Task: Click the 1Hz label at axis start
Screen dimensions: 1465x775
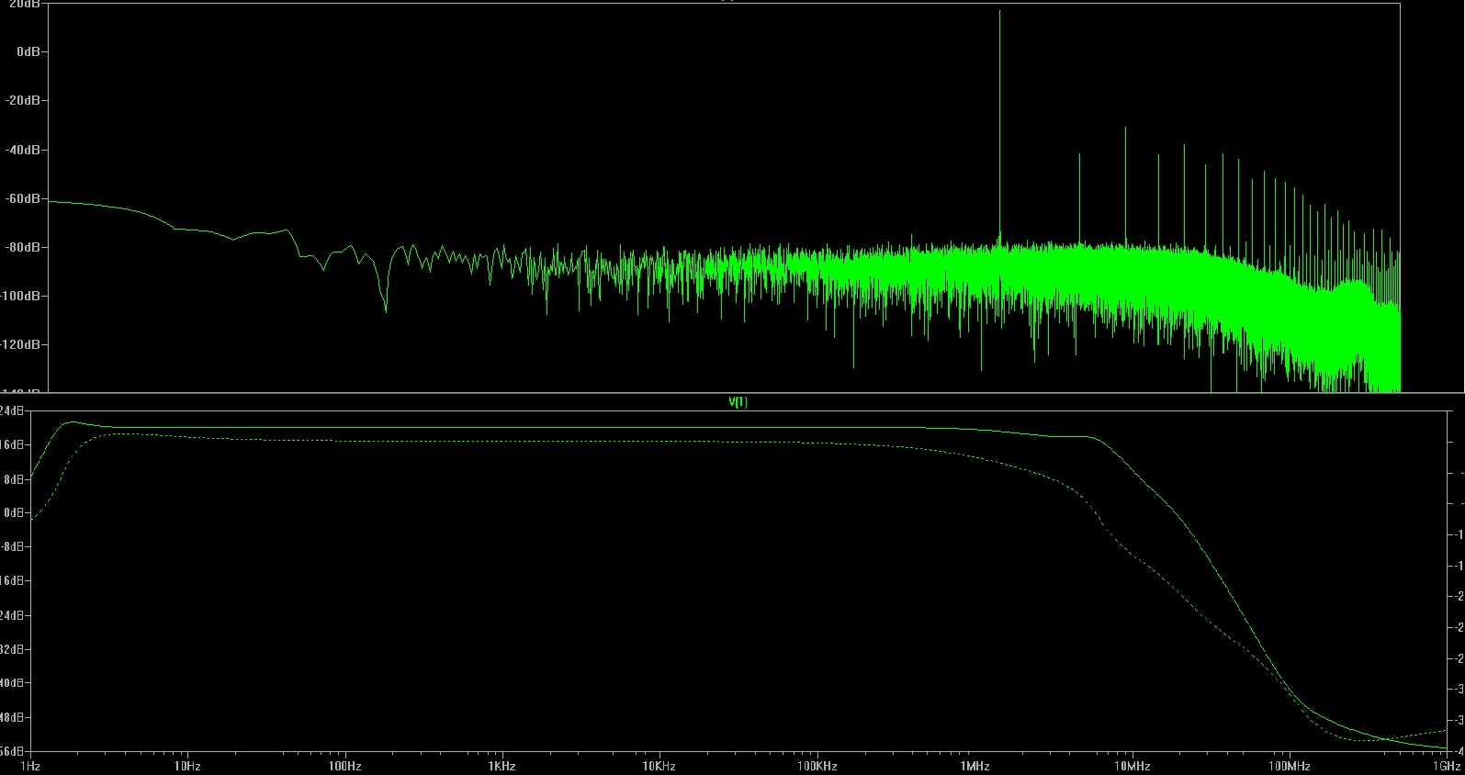Action: pyautogui.click(x=29, y=766)
